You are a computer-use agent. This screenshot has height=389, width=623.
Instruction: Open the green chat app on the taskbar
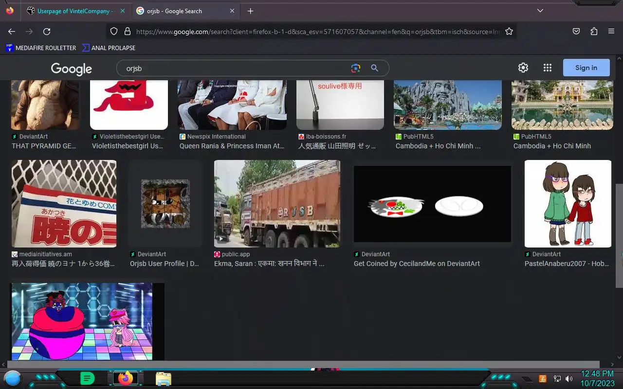(x=87, y=378)
